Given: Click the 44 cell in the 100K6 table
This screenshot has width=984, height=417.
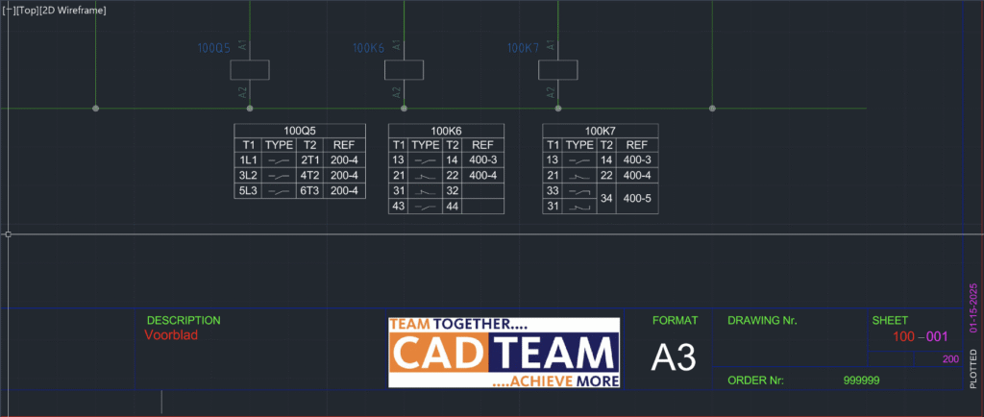Looking at the screenshot, I should click(452, 207).
